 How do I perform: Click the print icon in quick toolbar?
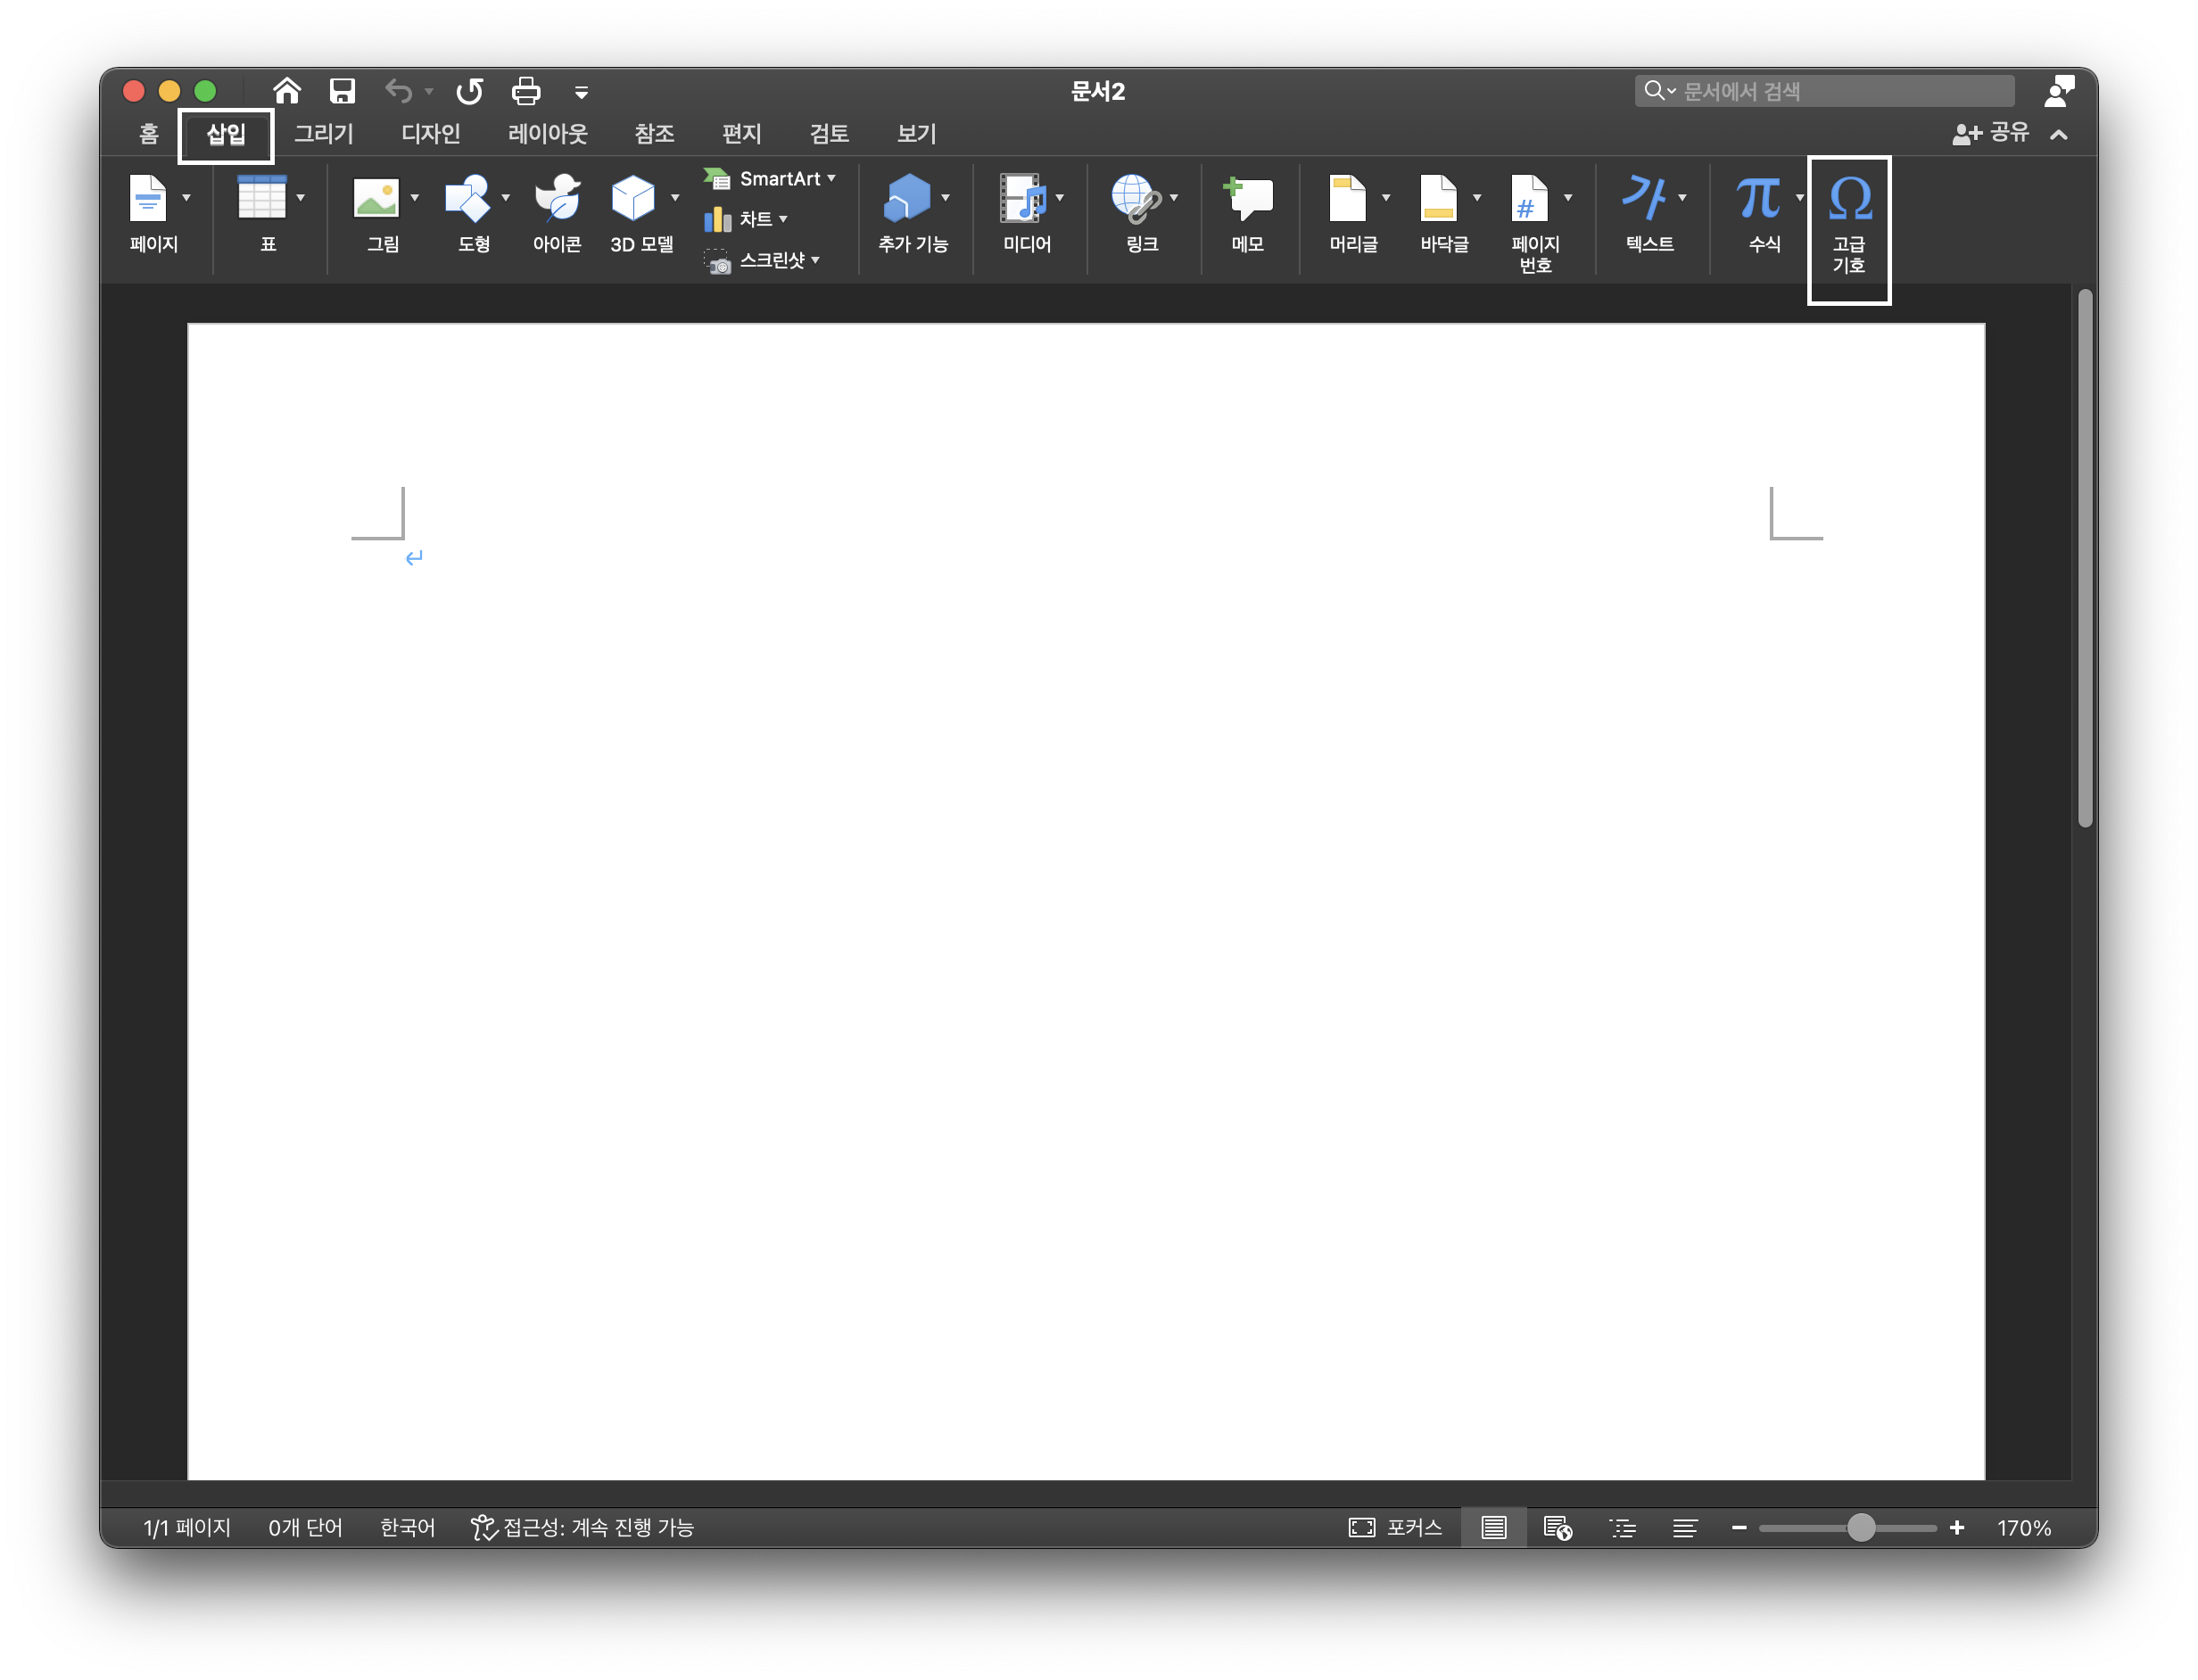point(525,92)
